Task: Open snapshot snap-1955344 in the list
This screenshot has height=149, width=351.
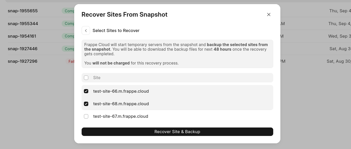Action: [x=23, y=24]
